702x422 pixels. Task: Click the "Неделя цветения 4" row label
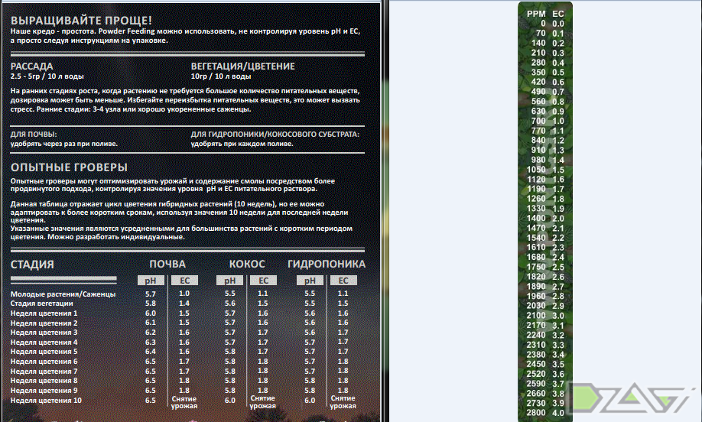pyautogui.click(x=44, y=342)
